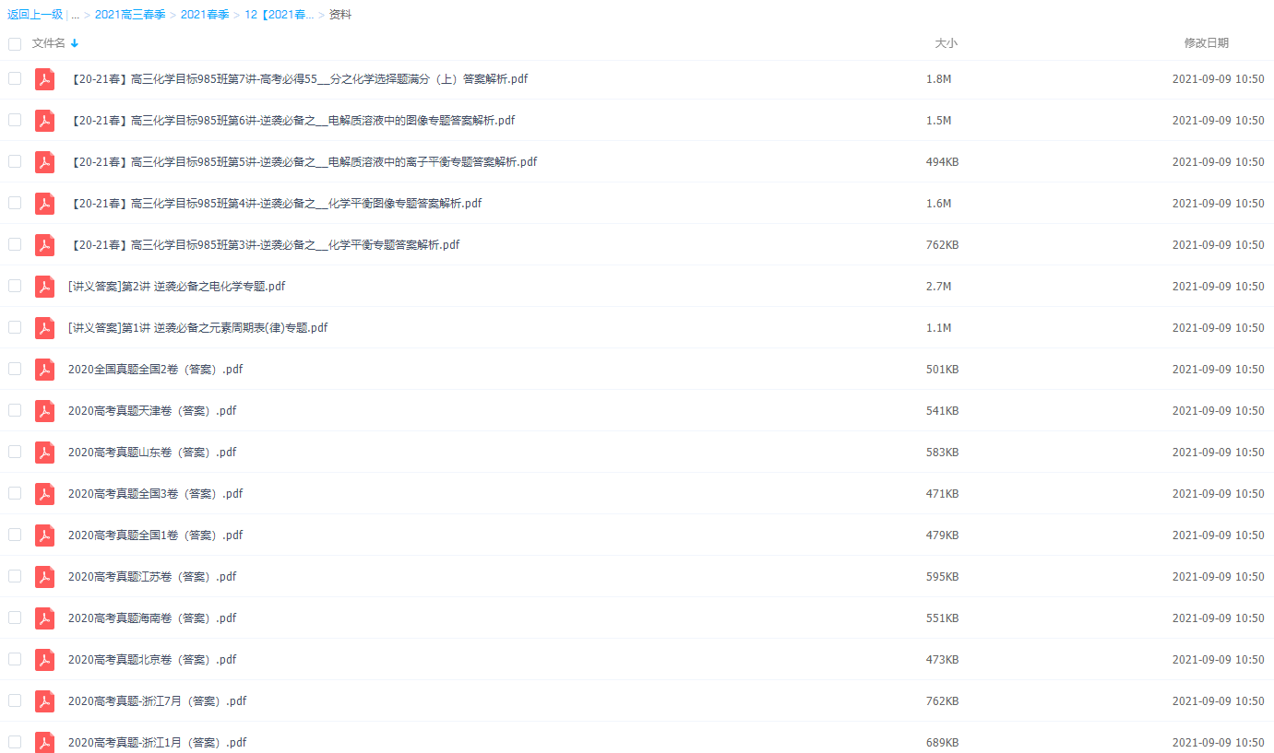Navigate to 2021春季 breadcrumb folder
This screenshot has width=1274, height=753.
205,15
